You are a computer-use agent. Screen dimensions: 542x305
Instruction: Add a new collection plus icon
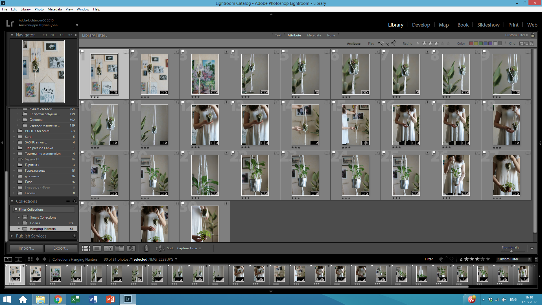click(75, 201)
